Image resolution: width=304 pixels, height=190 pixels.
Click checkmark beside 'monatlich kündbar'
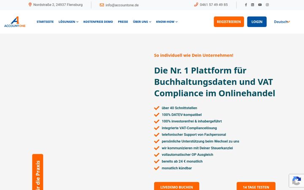point(157,168)
